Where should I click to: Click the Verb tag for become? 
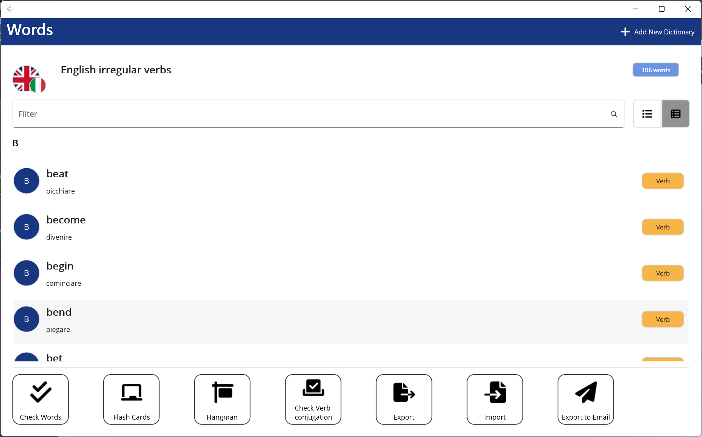663,227
